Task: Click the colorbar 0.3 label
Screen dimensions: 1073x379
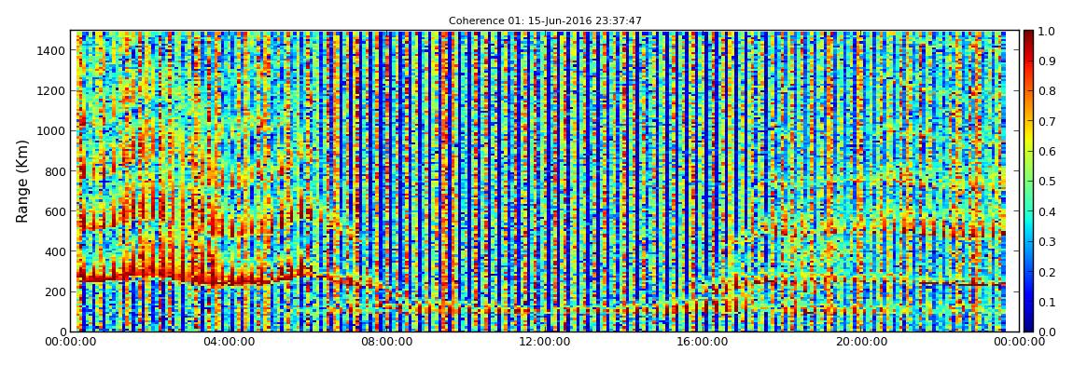Action: point(1047,242)
